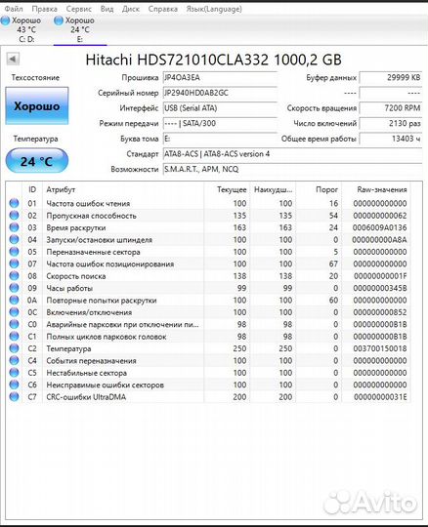Click status icon for attribute C7

tap(14, 396)
